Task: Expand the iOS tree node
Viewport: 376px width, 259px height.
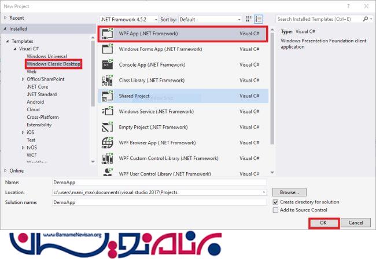Action: click(23, 132)
